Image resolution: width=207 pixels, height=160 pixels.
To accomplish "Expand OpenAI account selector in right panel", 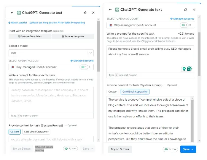I will (150, 25).
